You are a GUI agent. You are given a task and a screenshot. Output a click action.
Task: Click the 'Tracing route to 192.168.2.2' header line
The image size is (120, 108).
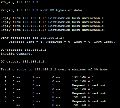pos(55,70)
